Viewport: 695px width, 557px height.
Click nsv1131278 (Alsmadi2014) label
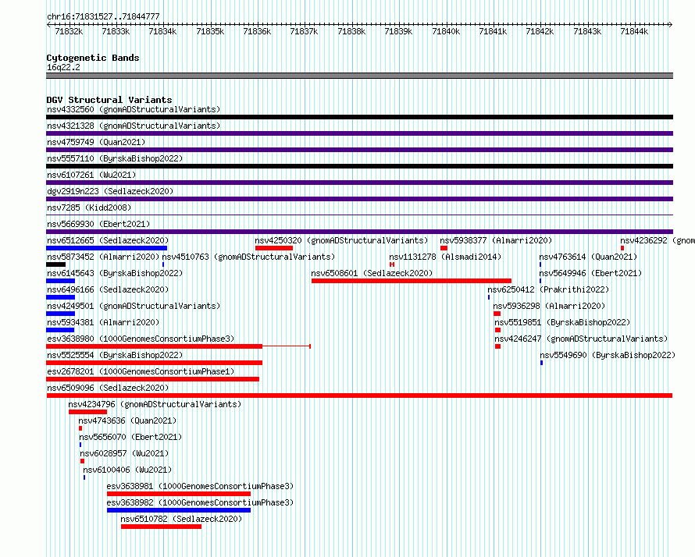pos(445,257)
